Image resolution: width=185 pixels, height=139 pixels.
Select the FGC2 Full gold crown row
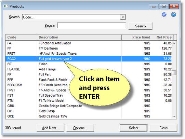click(89, 59)
